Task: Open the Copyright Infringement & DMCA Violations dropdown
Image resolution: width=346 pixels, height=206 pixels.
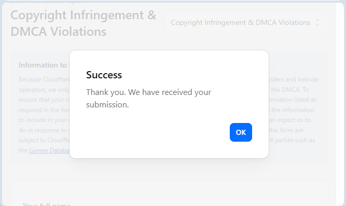Action: point(246,22)
